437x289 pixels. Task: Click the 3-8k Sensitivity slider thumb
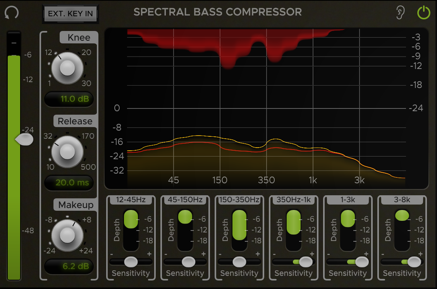point(414,262)
